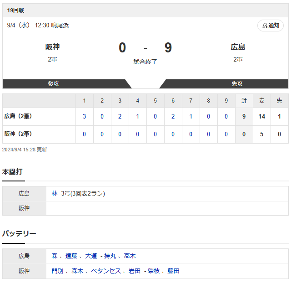The image size is (291, 284).
Task: Open 広島 3rd inning score 2
Action: [x=120, y=117]
